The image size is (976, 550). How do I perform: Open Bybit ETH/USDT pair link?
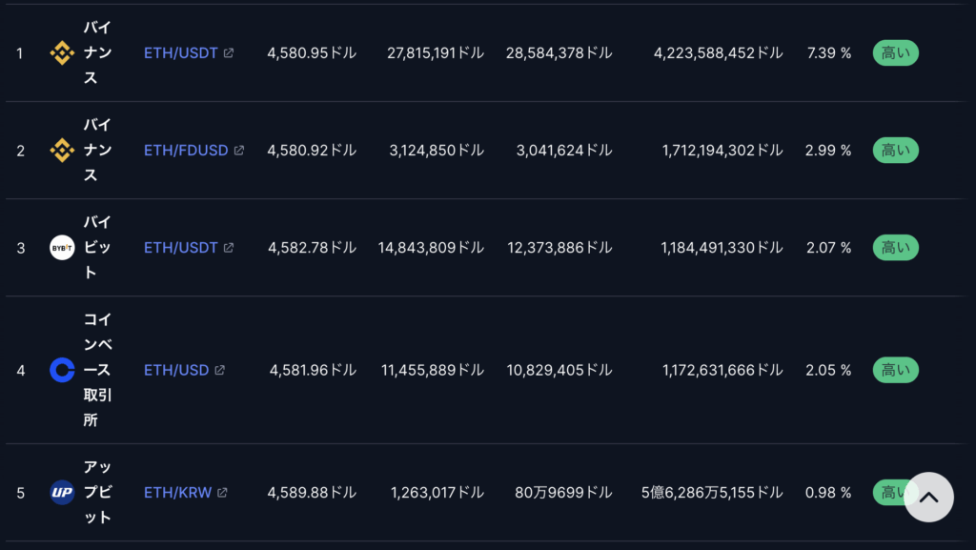(180, 248)
